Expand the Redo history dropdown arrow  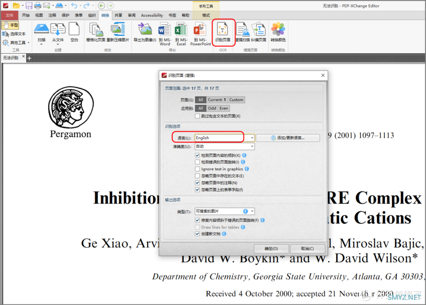coord(93,6)
